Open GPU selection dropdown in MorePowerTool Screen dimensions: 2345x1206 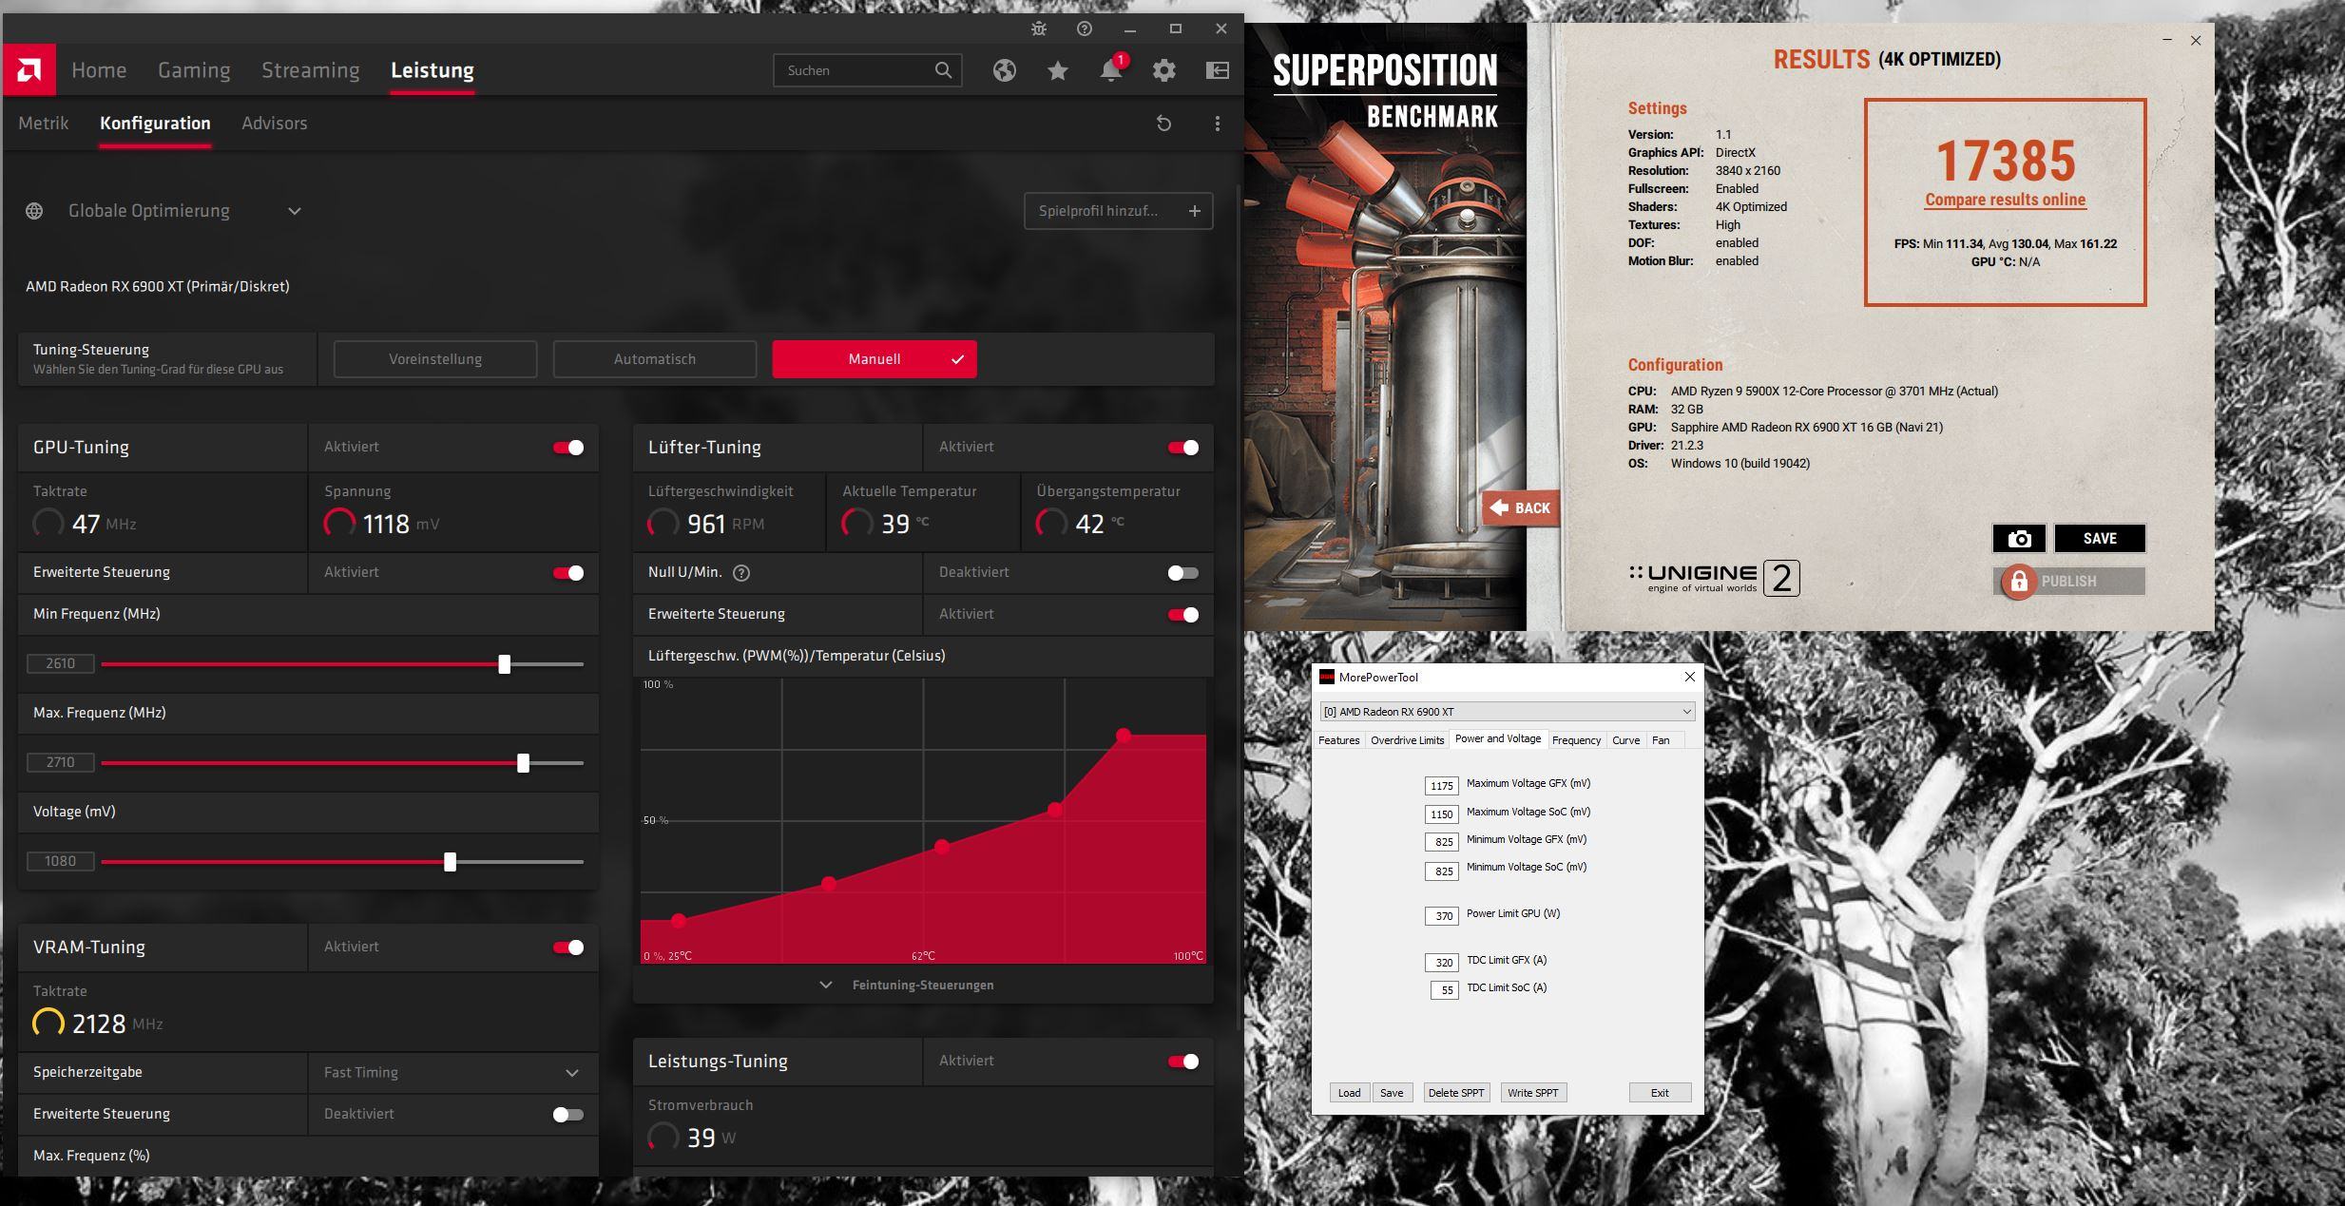[x=1507, y=712]
